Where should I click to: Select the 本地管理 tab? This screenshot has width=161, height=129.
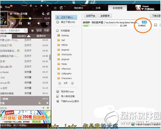tap(117, 8)
